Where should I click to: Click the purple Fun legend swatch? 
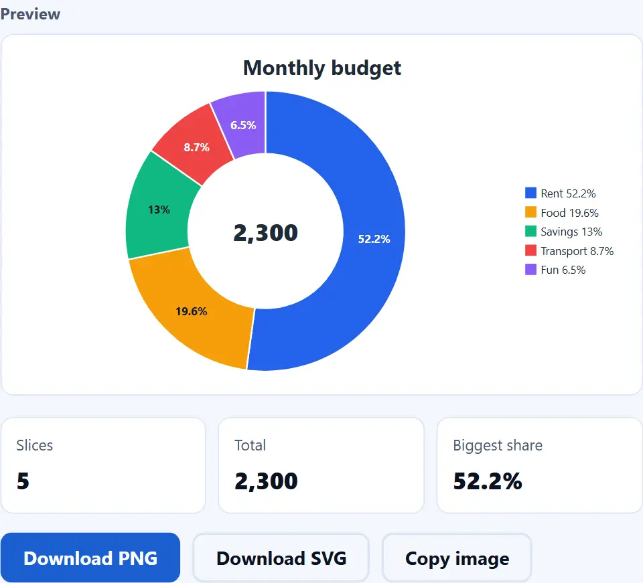pyautogui.click(x=530, y=270)
